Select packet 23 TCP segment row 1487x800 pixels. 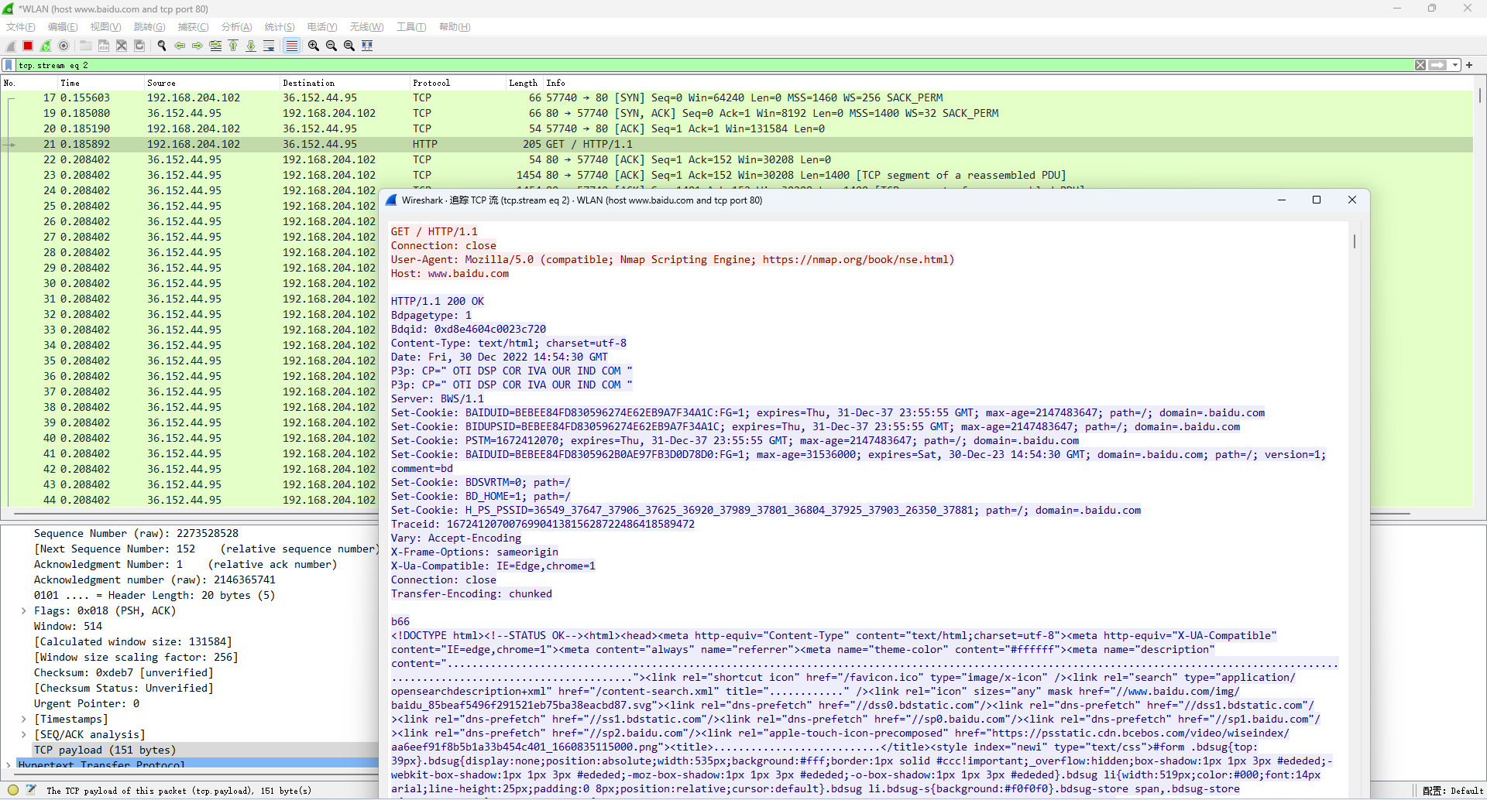pos(736,176)
